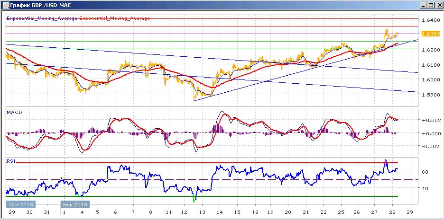Click the MACD panel label
This screenshot has height=220, width=444.
[x=14, y=113]
